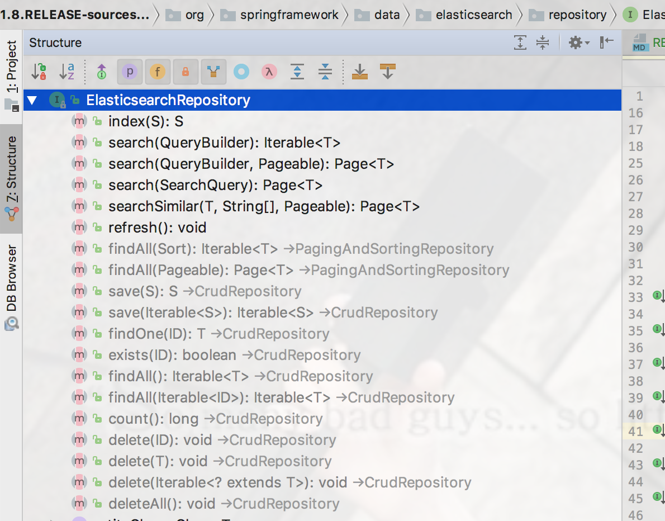Select index(S): S method

[x=322, y=121]
